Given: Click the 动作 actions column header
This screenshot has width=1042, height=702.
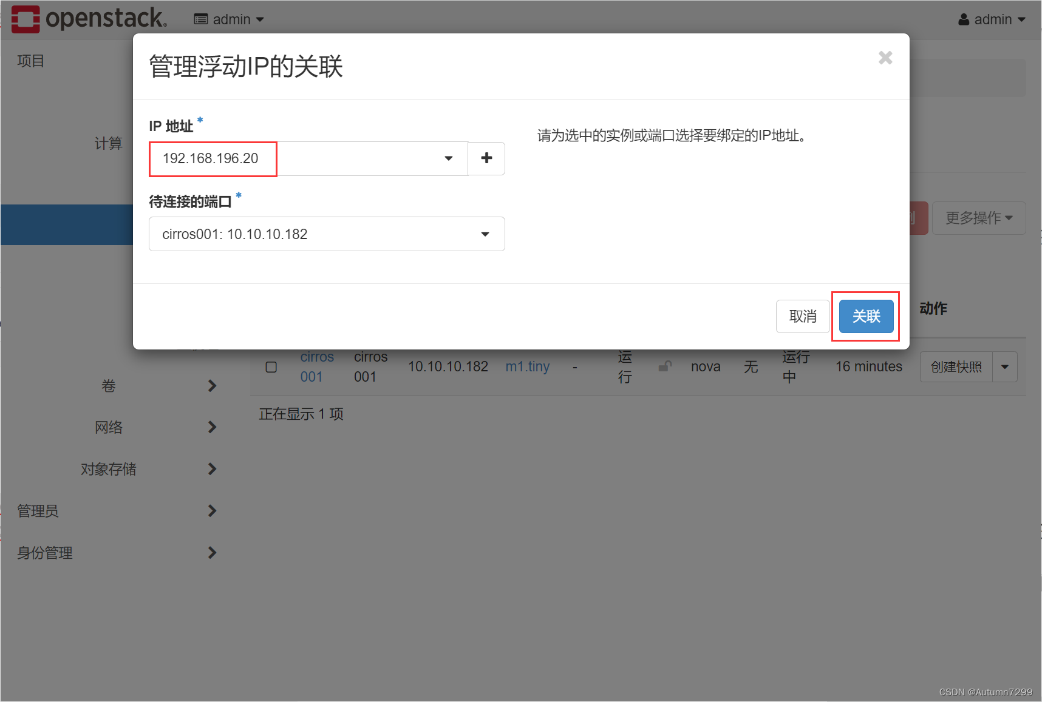Looking at the screenshot, I should [x=933, y=309].
